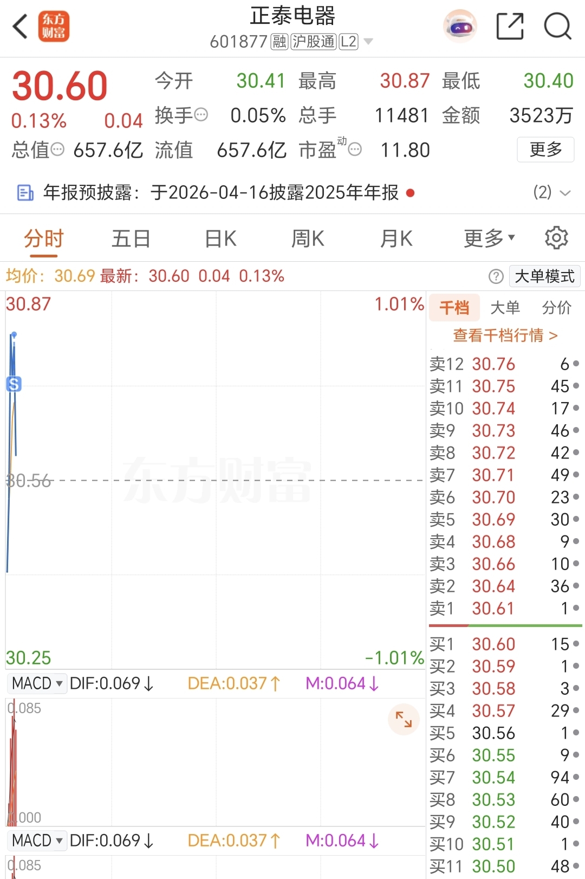Tap the annual report document icon
Viewport: 585px width, 879px height.
[25, 192]
